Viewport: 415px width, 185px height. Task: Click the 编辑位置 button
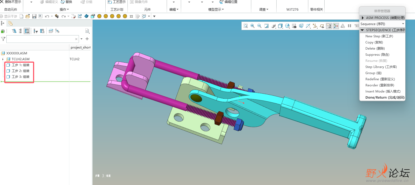(x=228, y=2)
